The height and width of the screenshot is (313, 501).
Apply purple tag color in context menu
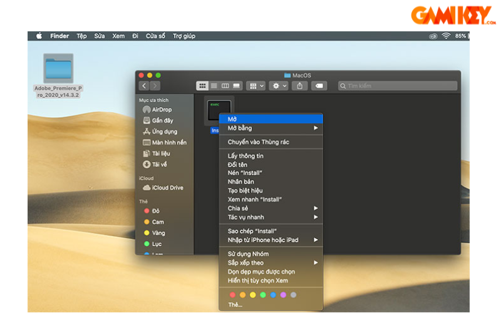pos(284,295)
